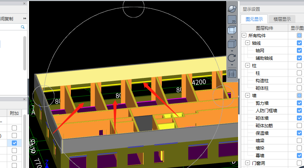Select the 墙垛 tree row
Image resolution: width=304 pixels, height=168 pixels.
click(x=260, y=148)
